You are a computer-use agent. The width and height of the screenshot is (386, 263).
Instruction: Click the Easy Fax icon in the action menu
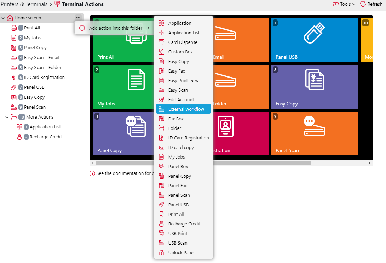click(x=161, y=71)
